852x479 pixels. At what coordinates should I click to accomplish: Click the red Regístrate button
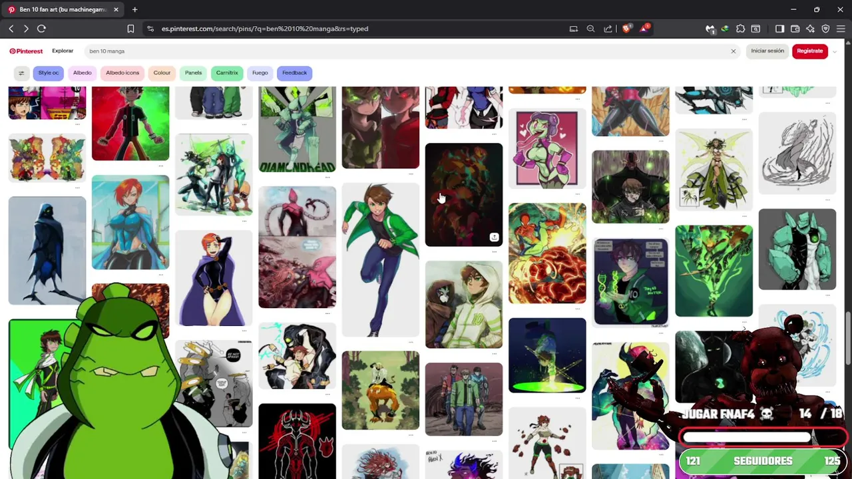pos(810,51)
